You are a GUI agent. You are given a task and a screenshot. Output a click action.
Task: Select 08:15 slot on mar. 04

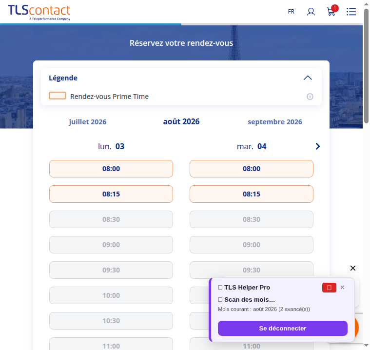252,194
